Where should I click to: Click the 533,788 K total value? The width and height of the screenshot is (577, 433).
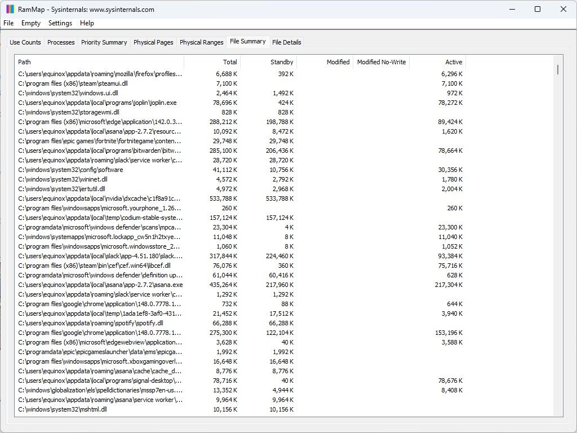pos(223,198)
